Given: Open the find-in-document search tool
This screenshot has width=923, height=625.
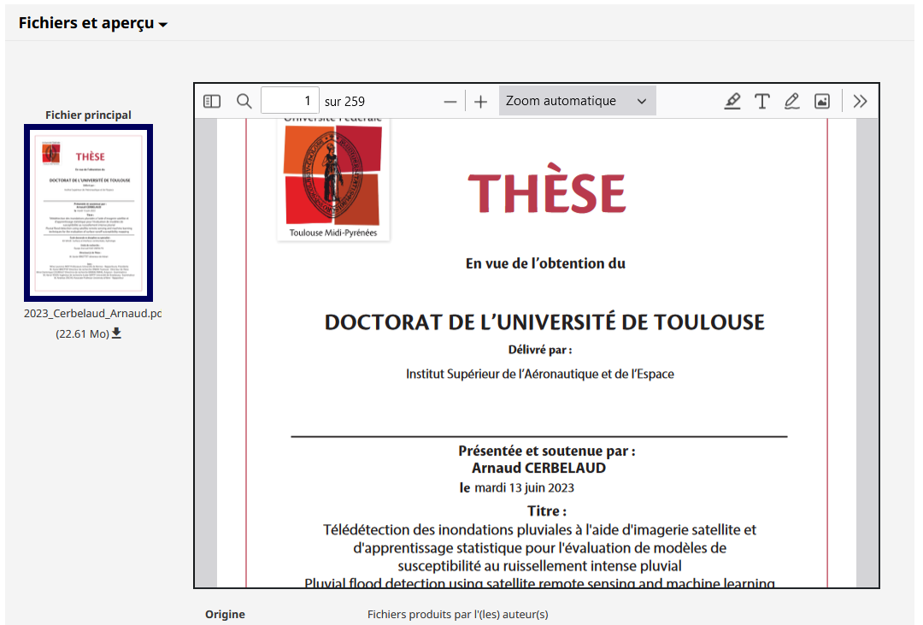Looking at the screenshot, I should (x=244, y=102).
